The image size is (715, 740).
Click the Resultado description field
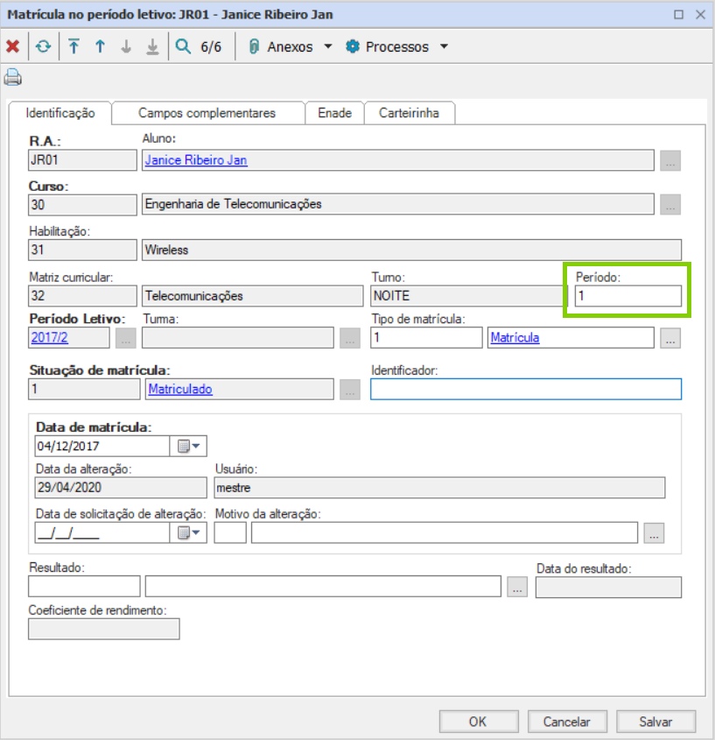tap(323, 587)
